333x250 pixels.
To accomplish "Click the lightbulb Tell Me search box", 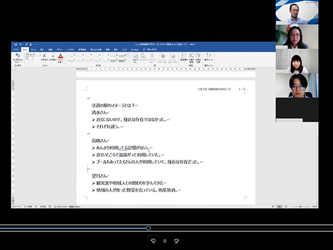I will click(x=150, y=49).
